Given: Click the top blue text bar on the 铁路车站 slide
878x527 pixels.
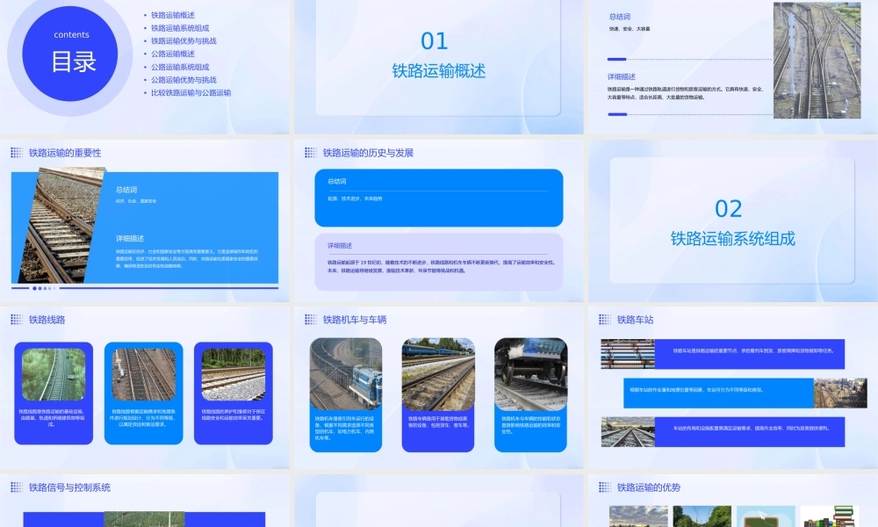Looking at the screenshot, I should (x=750, y=354).
